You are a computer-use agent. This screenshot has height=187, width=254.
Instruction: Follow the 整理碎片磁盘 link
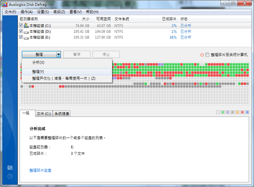tap(40, 170)
